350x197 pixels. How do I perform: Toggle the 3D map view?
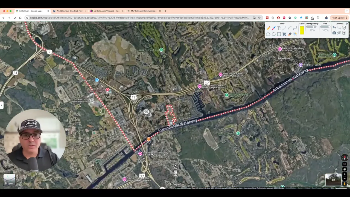[x=345, y=164]
